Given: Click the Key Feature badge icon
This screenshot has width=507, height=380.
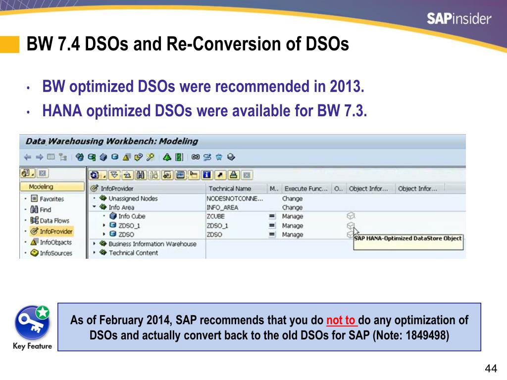Looking at the screenshot, I should 32,323.
